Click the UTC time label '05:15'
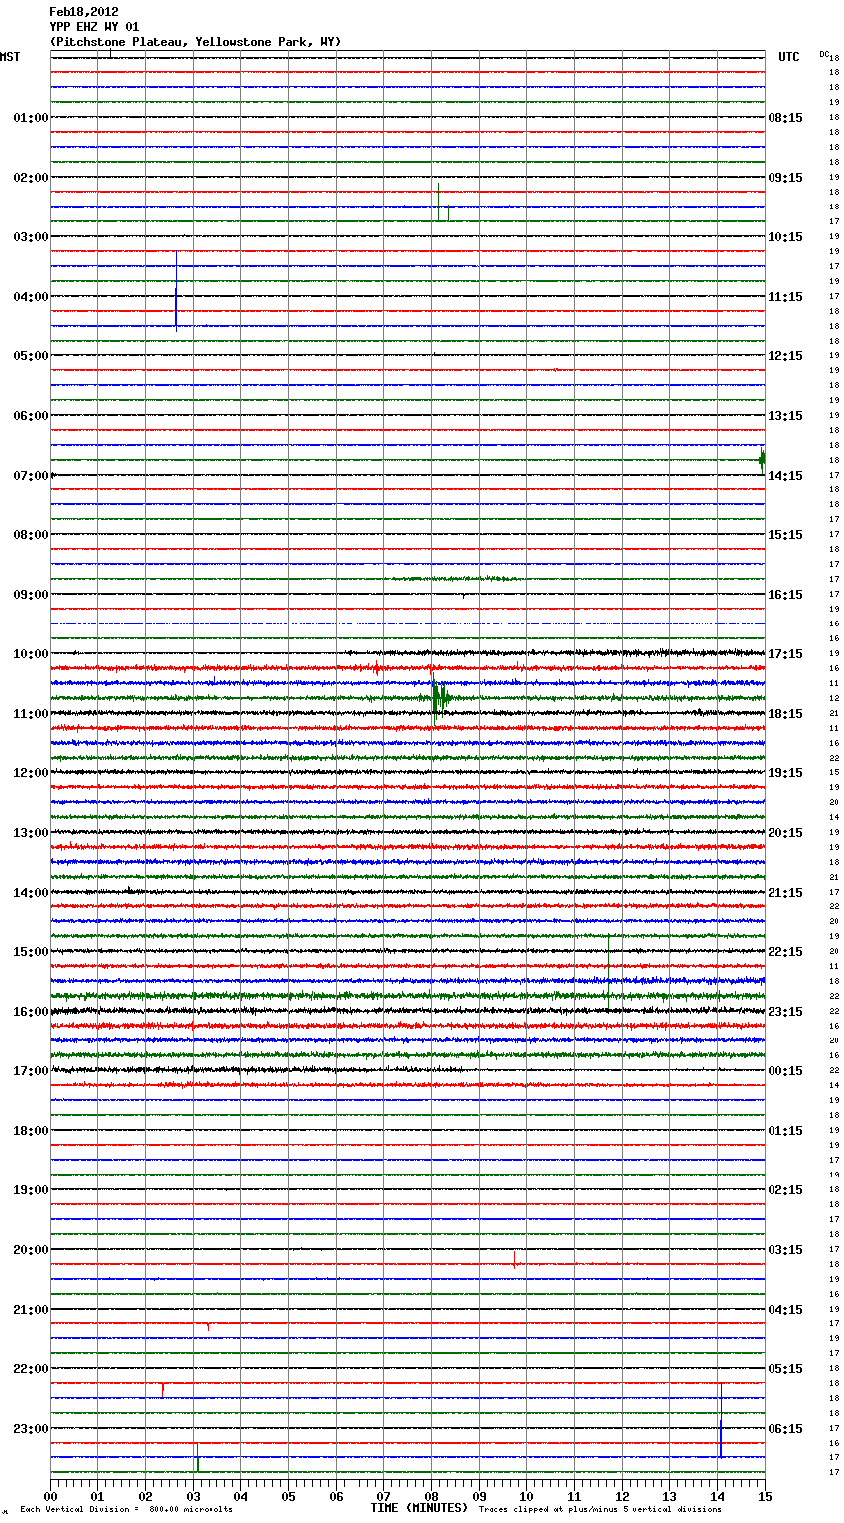 (785, 1369)
